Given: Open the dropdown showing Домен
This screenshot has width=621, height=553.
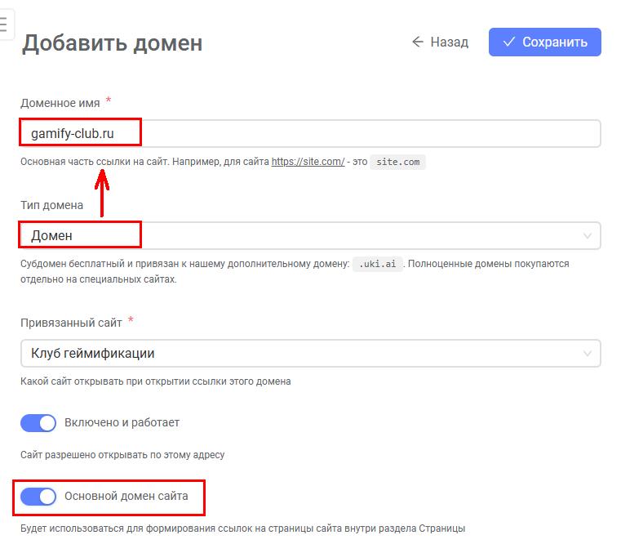Looking at the screenshot, I should [310, 236].
